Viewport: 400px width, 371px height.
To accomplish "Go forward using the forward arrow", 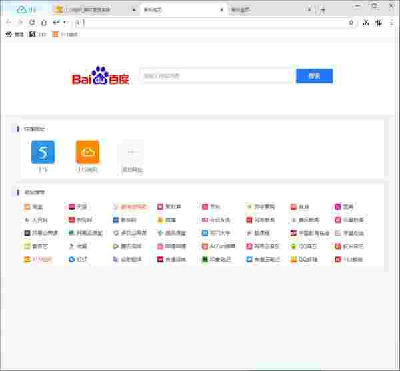I will pyautogui.click(x=20, y=23).
